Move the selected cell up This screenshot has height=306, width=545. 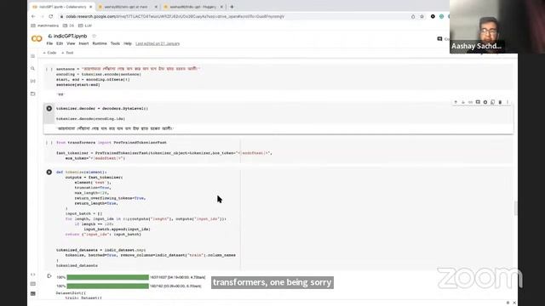(456, 102)
